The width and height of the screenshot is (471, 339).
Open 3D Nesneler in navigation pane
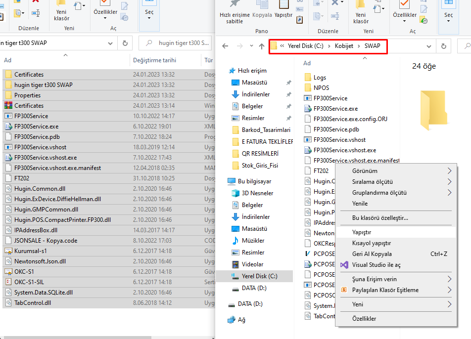(257, 193)
